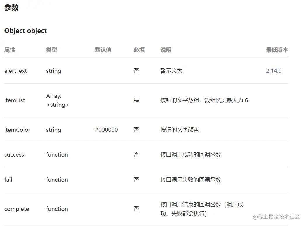
Task: Click the '最低版本' column header
Action: point(277,50)
